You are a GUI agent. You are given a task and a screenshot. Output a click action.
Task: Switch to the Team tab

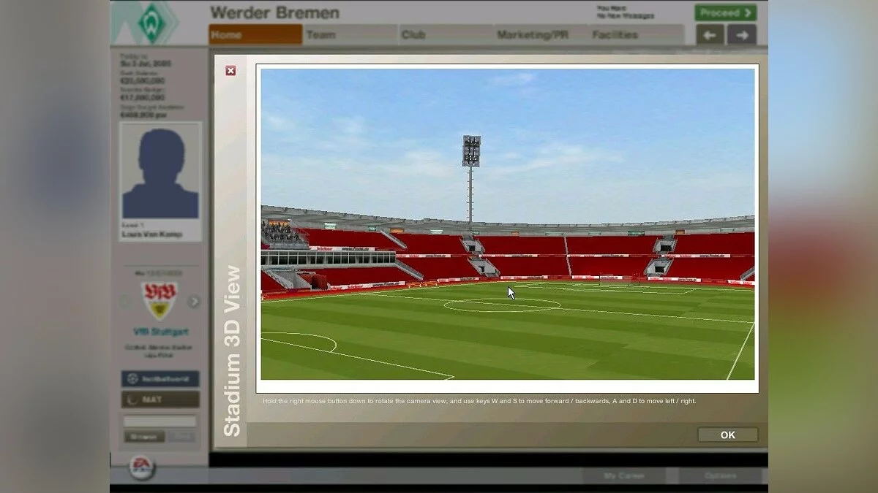(x=350, y=34)
